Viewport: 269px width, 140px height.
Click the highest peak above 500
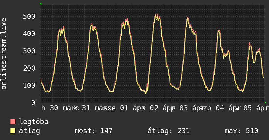(x=156, y=14)
